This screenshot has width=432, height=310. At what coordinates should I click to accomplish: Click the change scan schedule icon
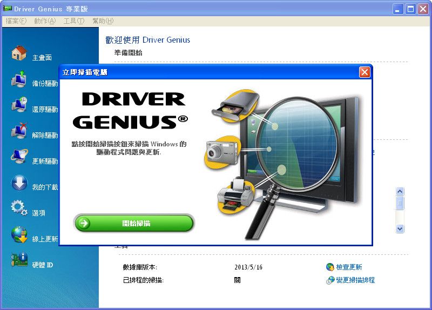330,280
